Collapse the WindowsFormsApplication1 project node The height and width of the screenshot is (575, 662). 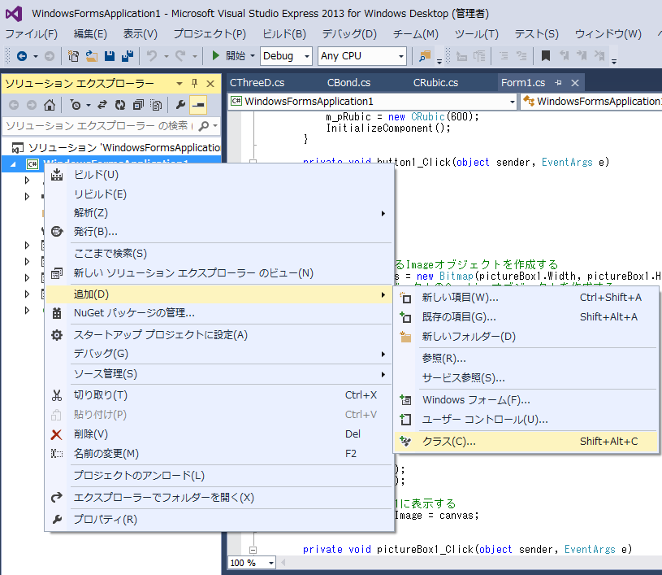(13, 164)
